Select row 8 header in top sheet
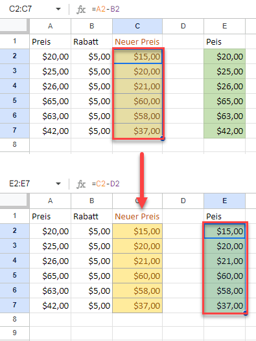256x341 pixels. pos(15,145)
